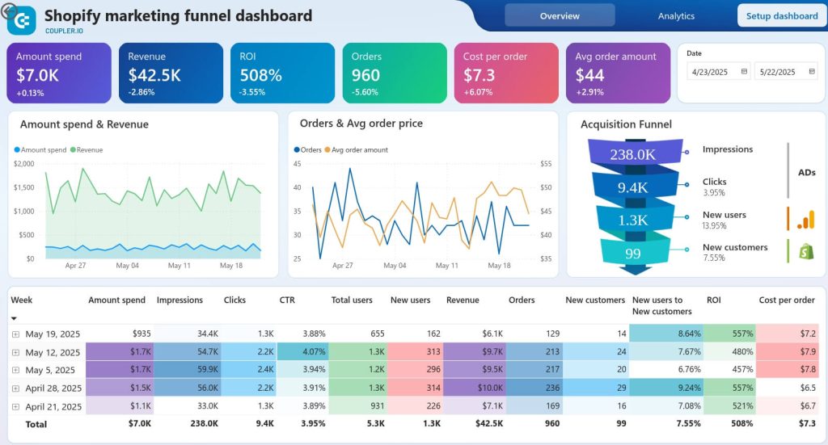Expand the May 19, 2025 row
This screenshot has width=828, height=445.
tap(15, 334)
